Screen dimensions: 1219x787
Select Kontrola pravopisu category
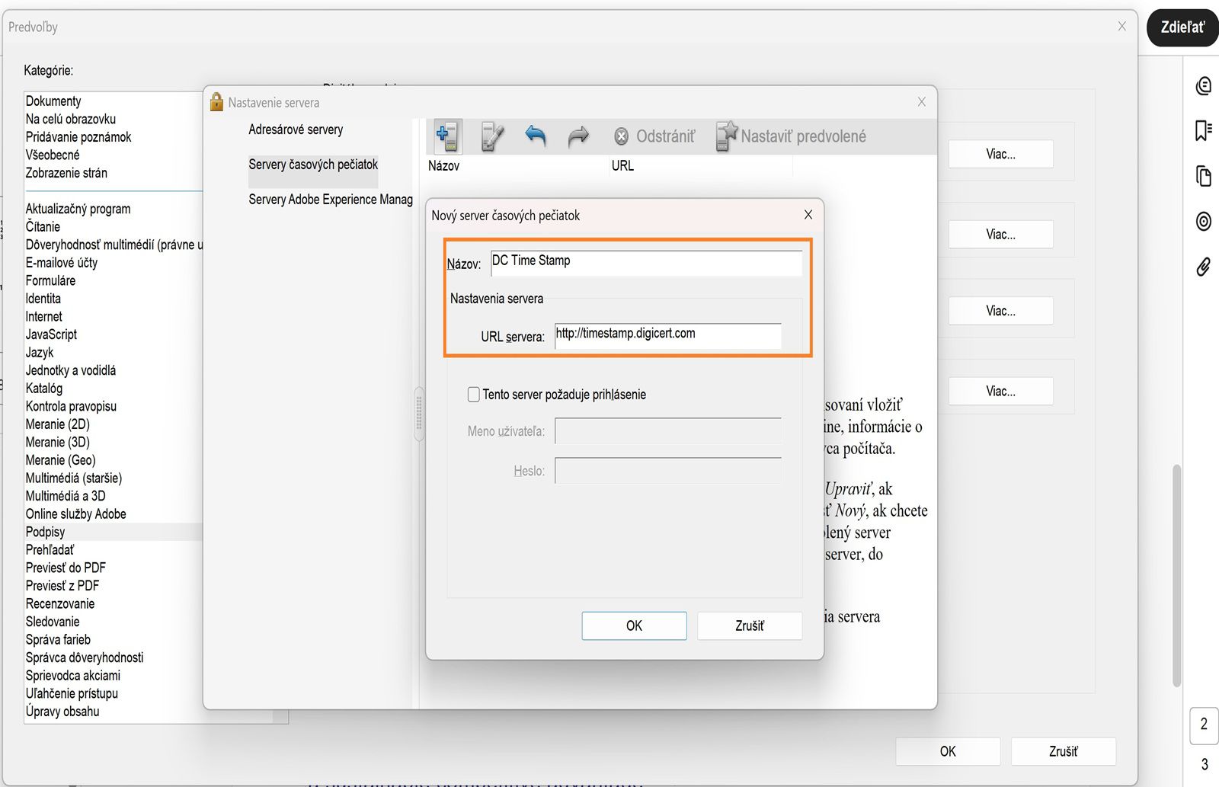coord(71,406)
